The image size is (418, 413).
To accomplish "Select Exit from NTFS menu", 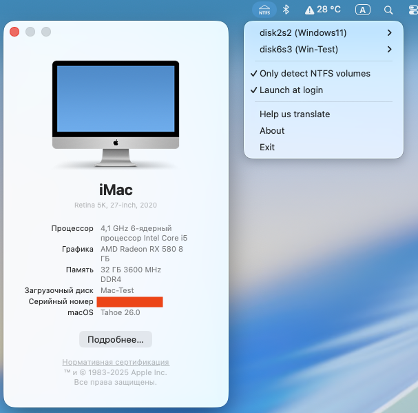I will (324, 147).
